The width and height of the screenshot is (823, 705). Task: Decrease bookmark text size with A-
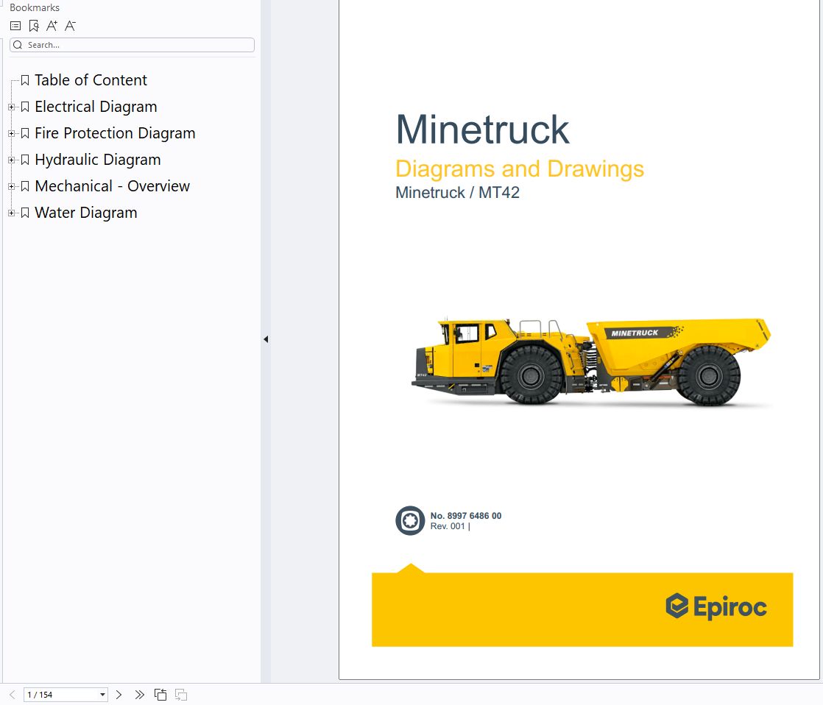pyautogui.click(x=70, y=26)
